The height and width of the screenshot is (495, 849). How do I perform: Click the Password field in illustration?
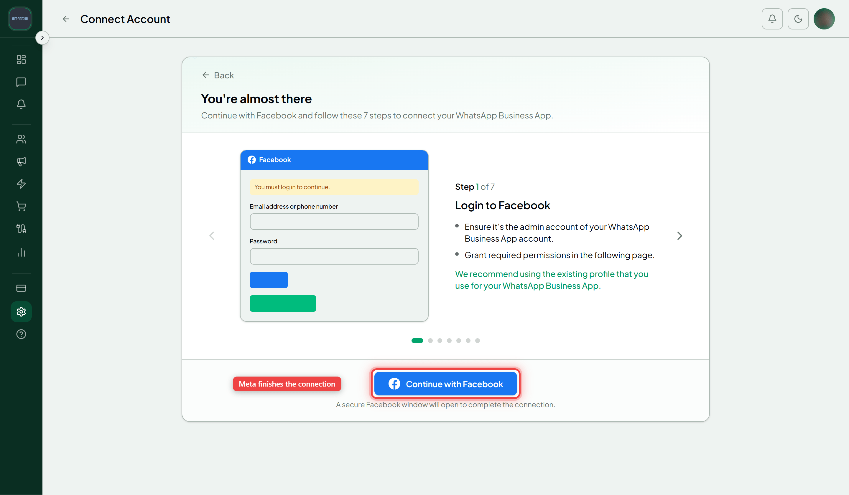(x=334, y=256)
